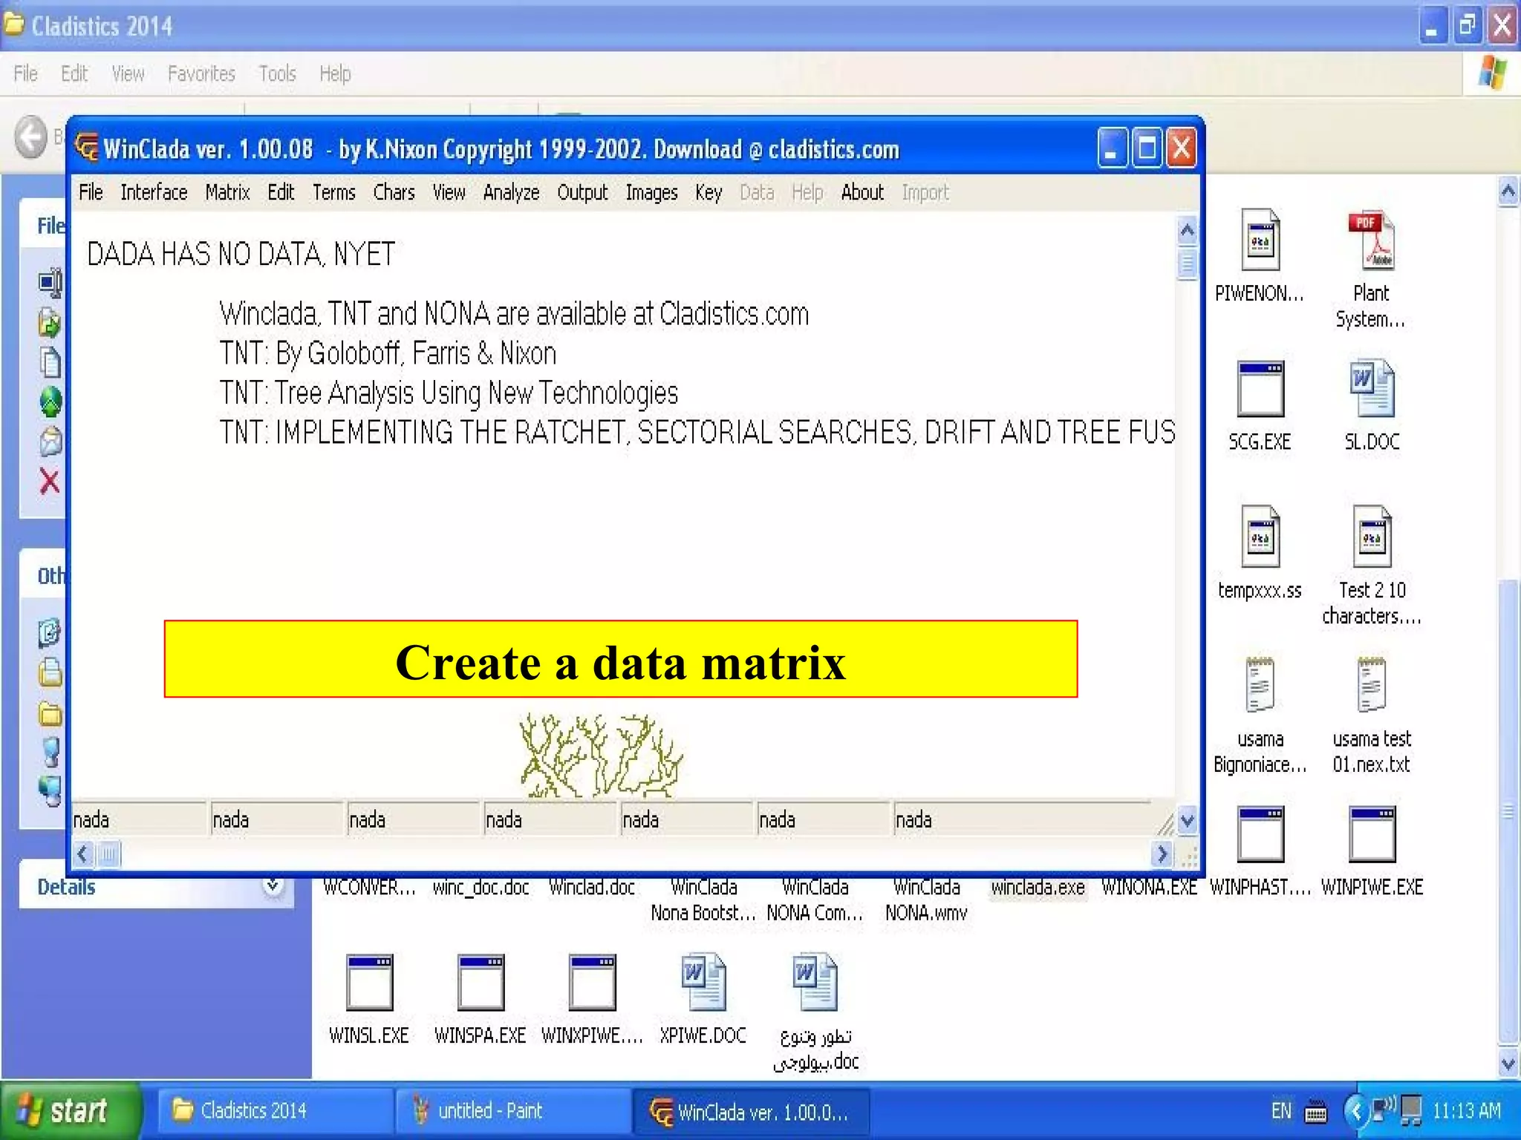Screen dimensions: 1521x1140
Task: Open WinClada About menu
Action: point(862,192)
